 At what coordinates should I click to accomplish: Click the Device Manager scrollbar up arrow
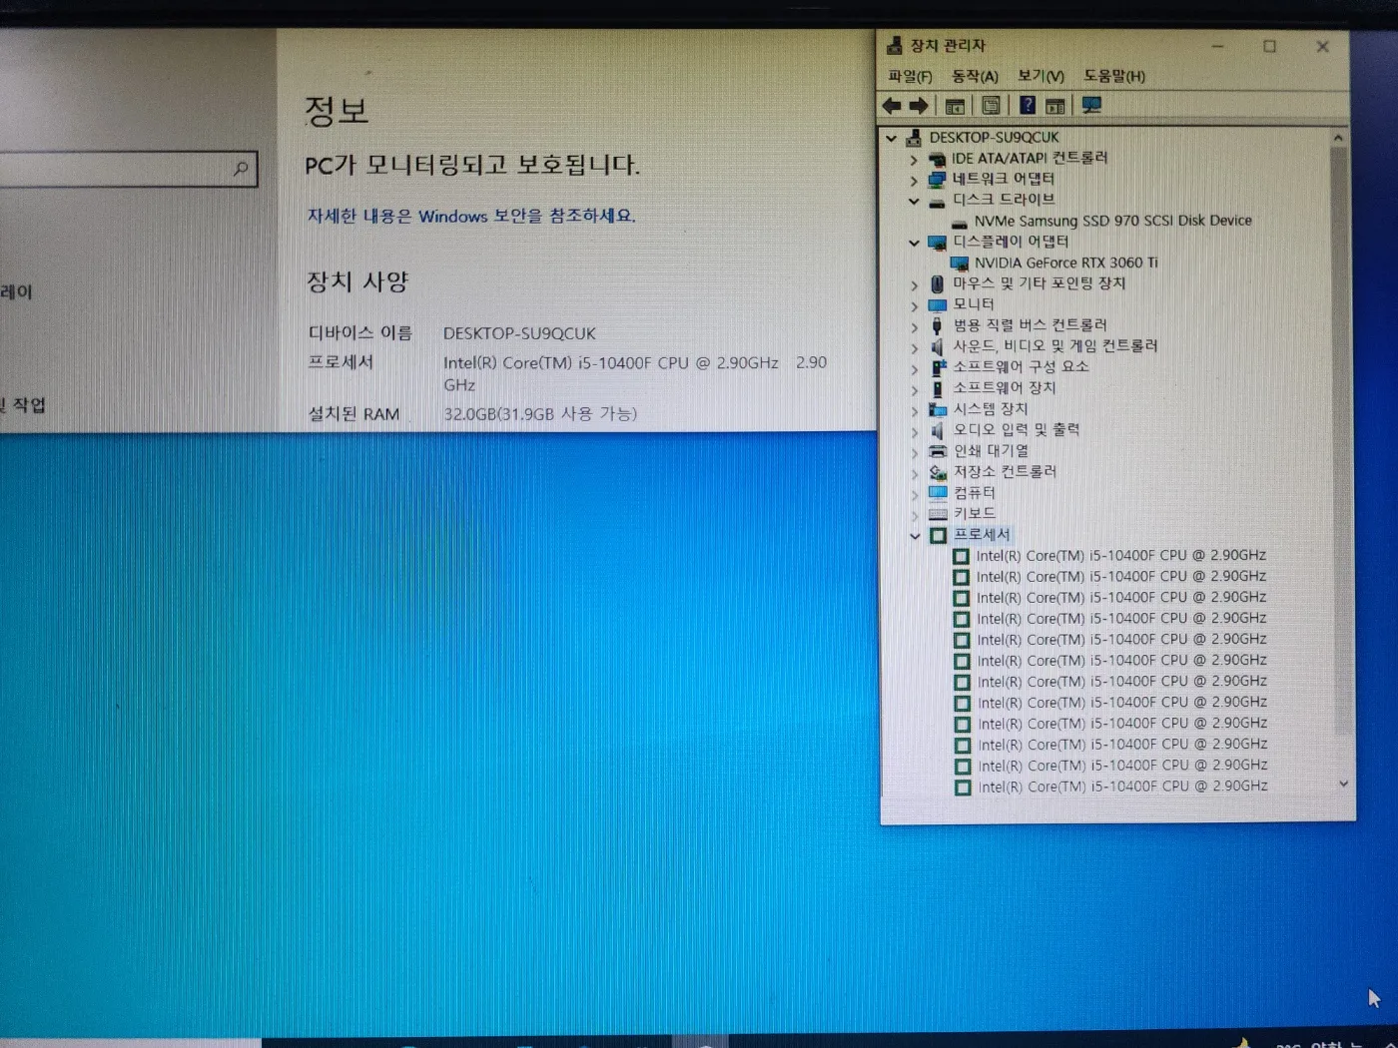tap(1339, 138)
